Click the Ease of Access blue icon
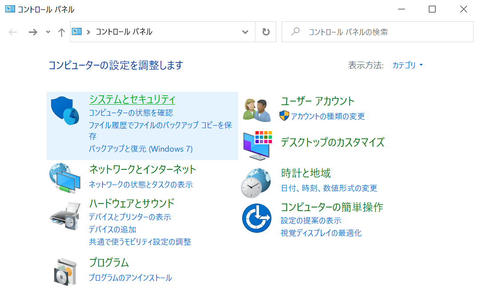 pos(257,218)
